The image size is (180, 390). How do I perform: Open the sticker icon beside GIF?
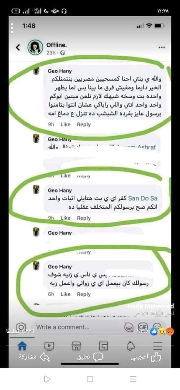129,327
